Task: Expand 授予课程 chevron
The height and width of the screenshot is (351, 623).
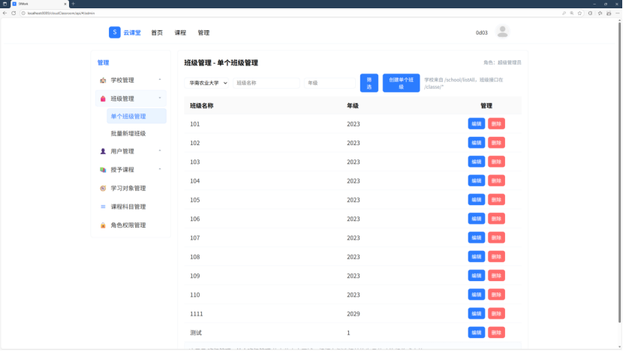Action: [x=160, y=170]
